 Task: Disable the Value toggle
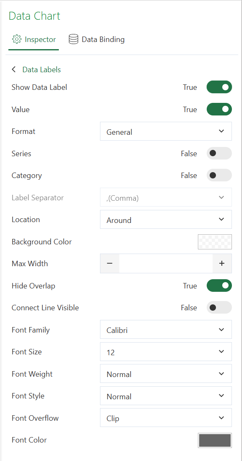(x=219, y=109)
